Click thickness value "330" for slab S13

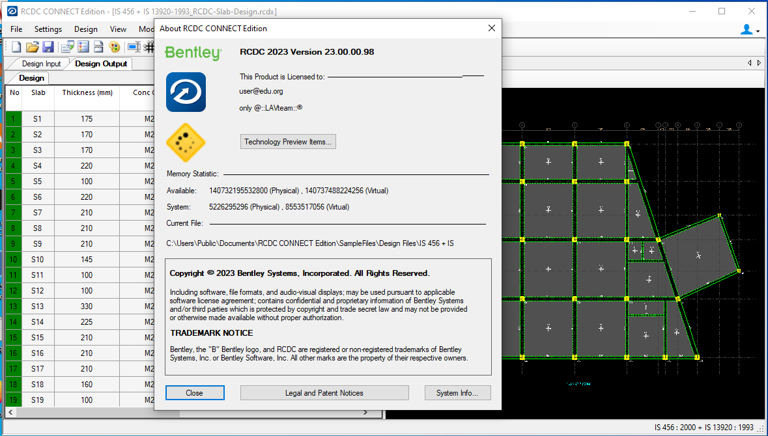pyautogui.click(x=87, y=307)
